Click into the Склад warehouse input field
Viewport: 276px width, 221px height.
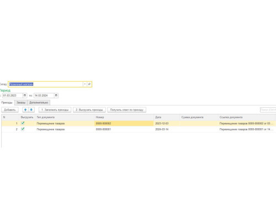tap(46, 84)
